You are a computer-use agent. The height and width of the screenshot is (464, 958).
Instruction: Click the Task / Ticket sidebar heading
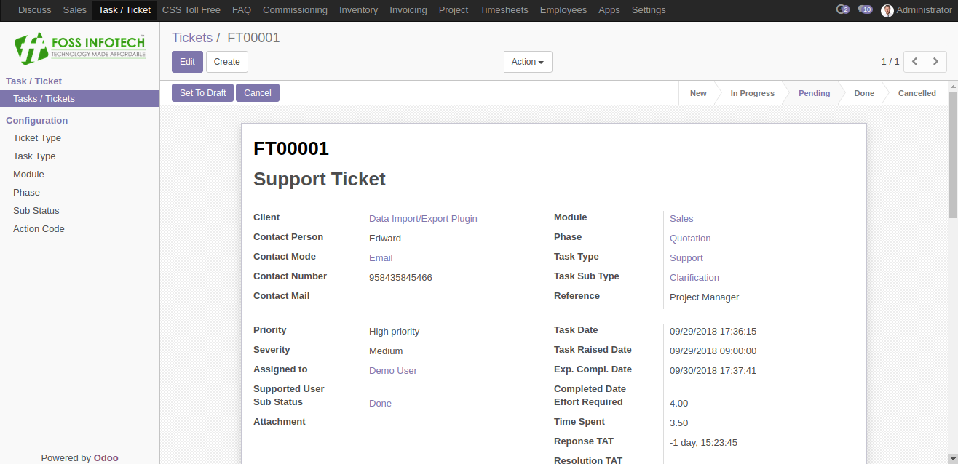point(34,81)
